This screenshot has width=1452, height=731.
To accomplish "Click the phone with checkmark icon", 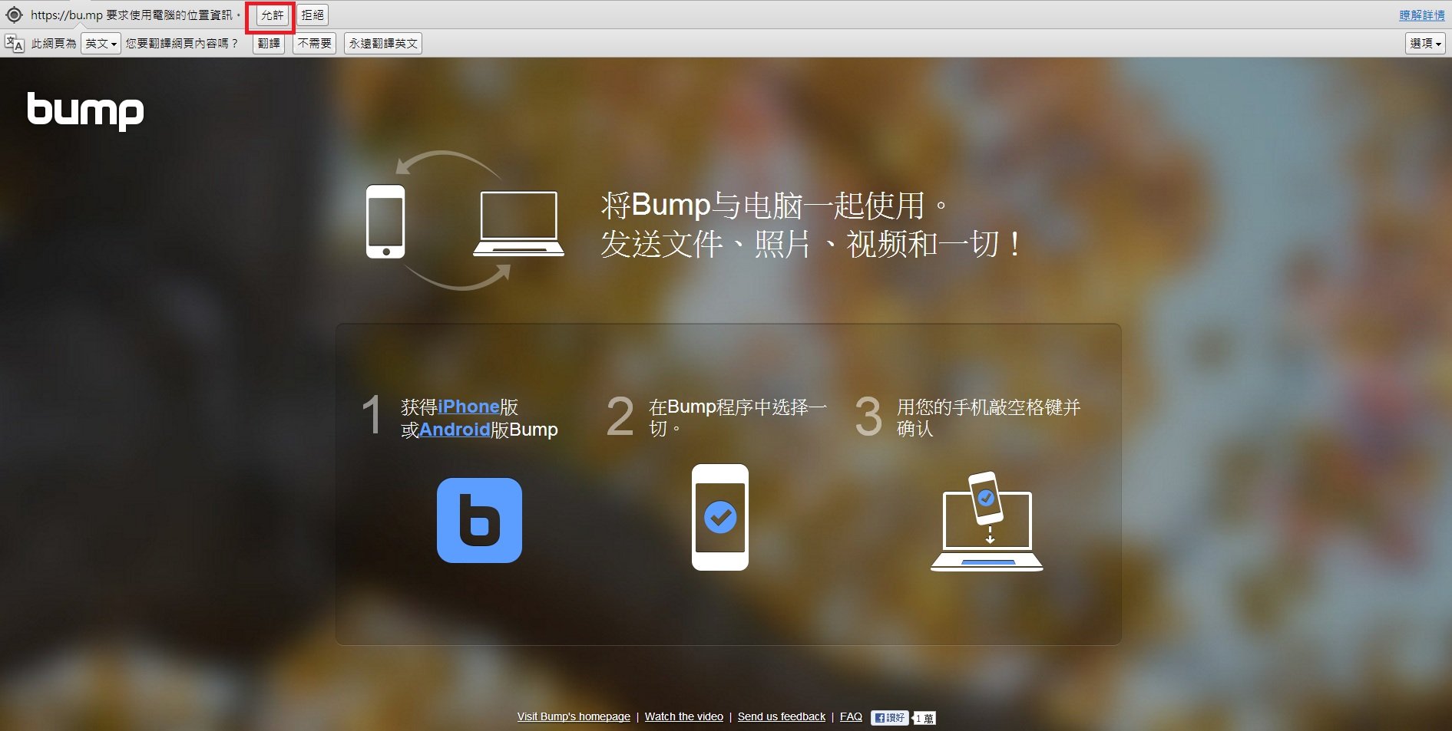I will 719,517.
